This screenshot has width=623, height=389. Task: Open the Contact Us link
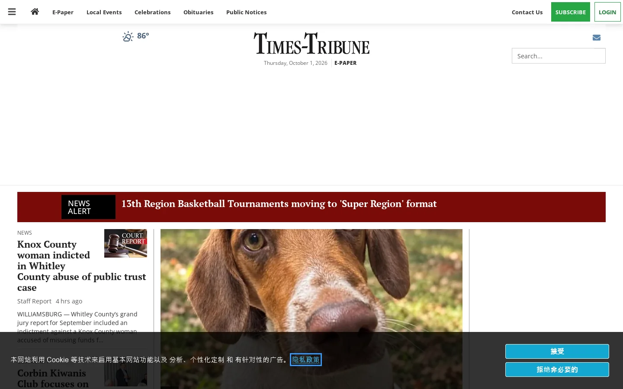[527, 12]
